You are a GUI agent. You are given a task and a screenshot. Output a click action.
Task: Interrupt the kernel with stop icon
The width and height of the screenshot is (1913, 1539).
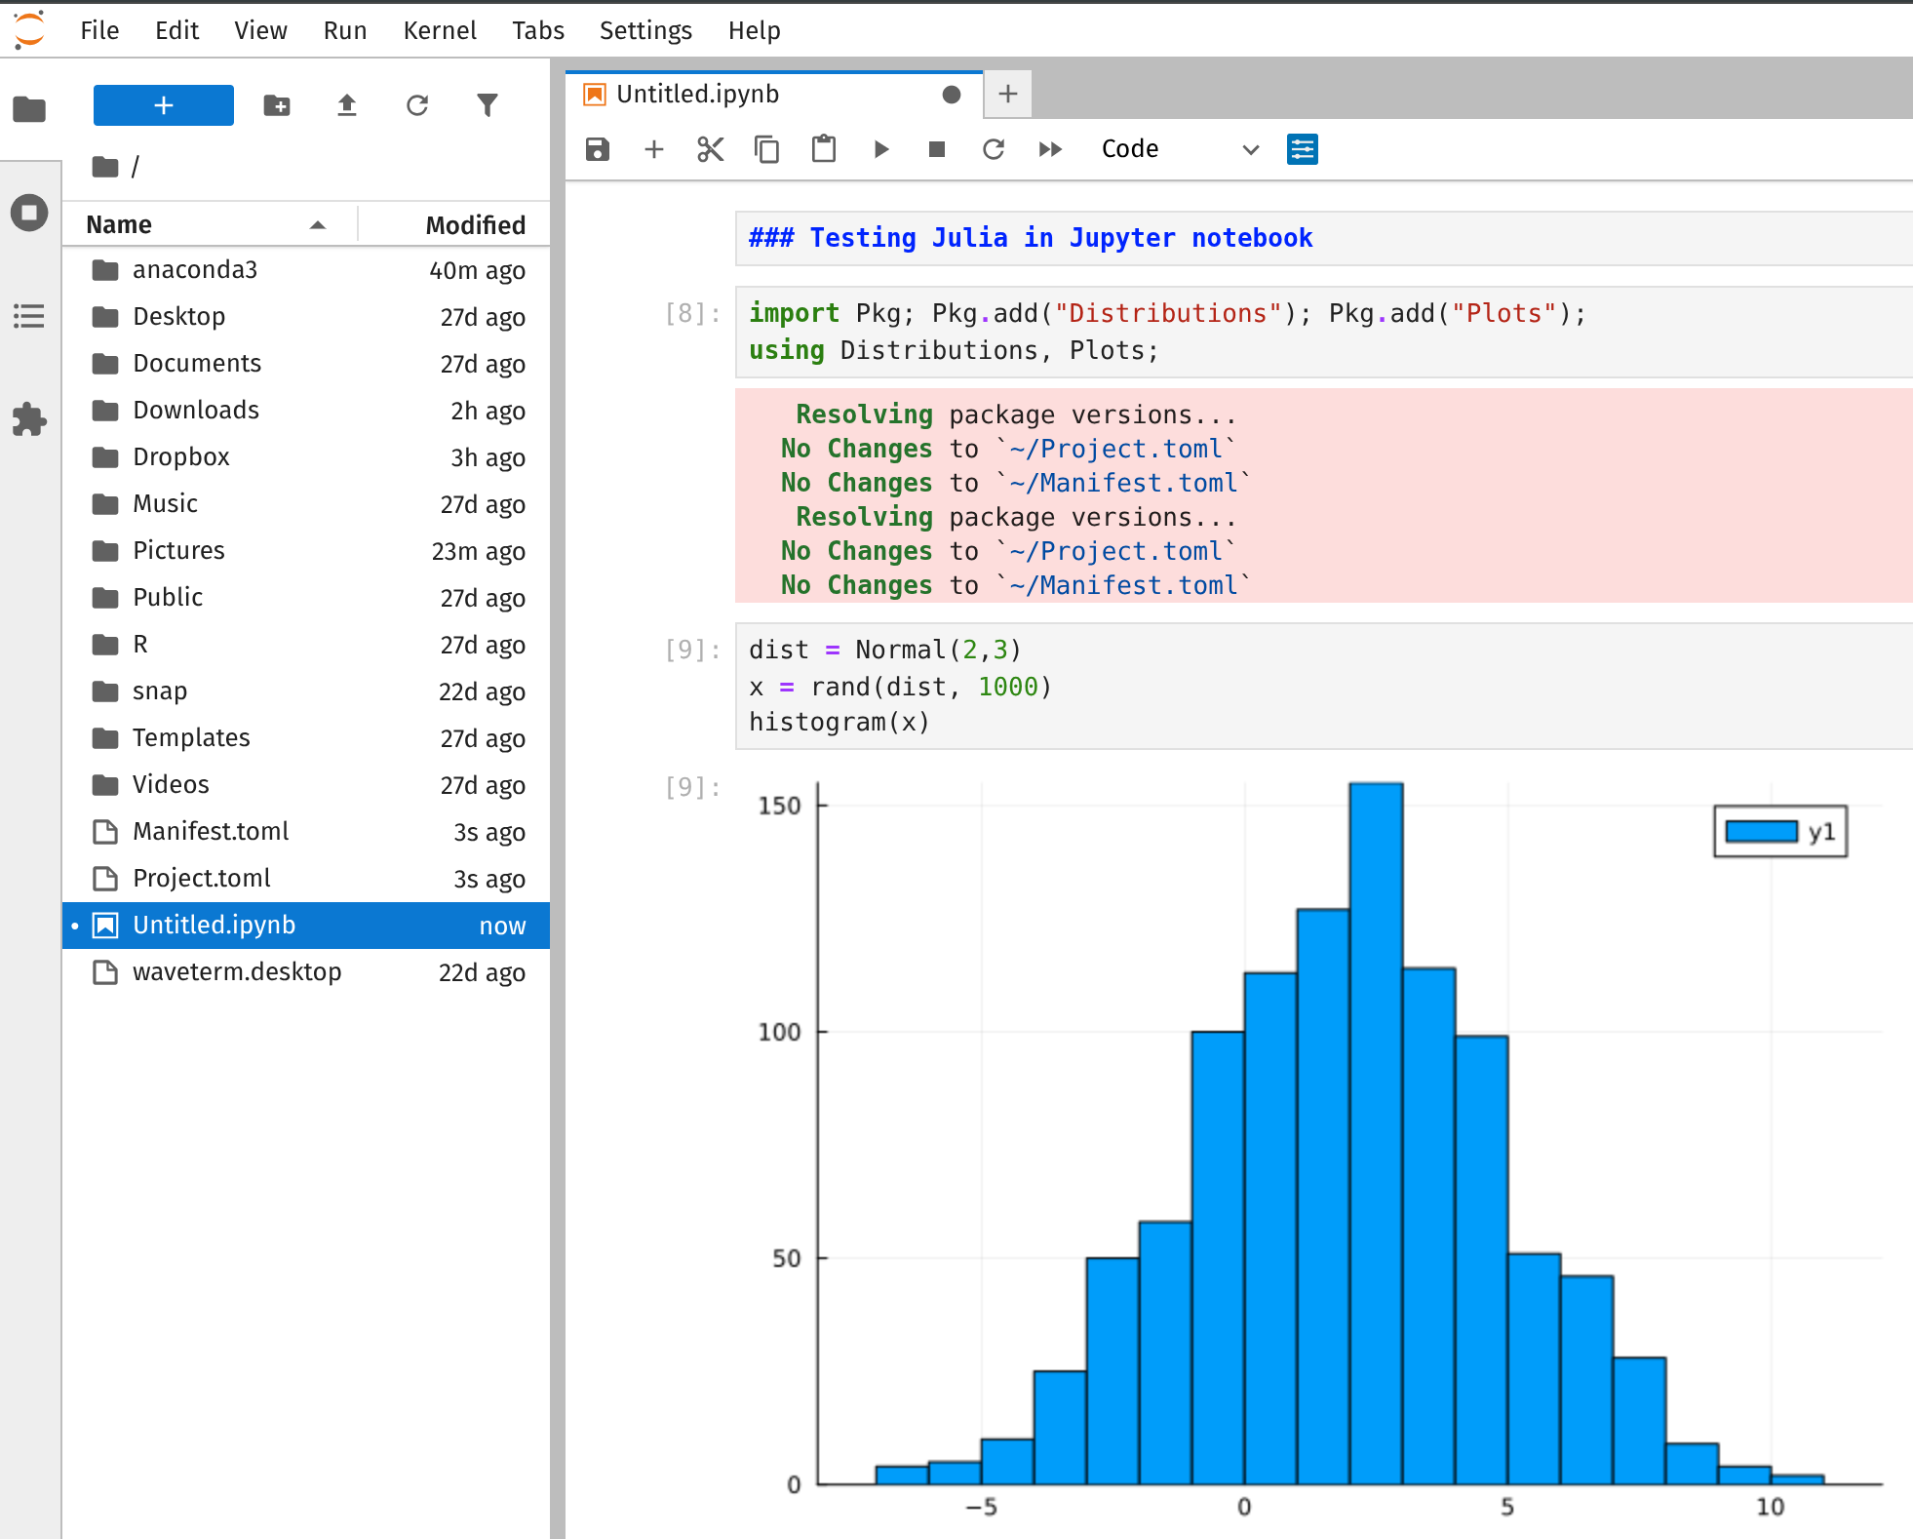[x=937, y=149]
